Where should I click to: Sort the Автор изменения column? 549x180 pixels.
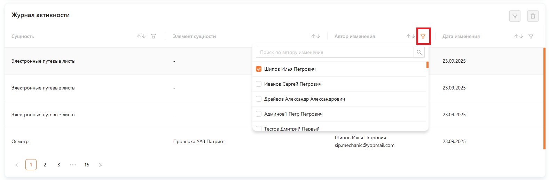pyautogui.click(x=411, y=36)
